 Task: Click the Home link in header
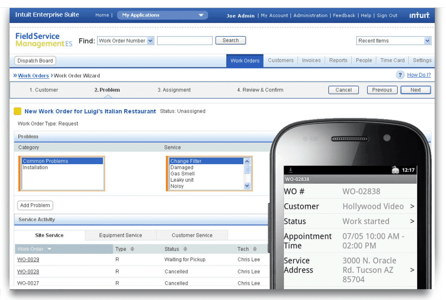102,15
